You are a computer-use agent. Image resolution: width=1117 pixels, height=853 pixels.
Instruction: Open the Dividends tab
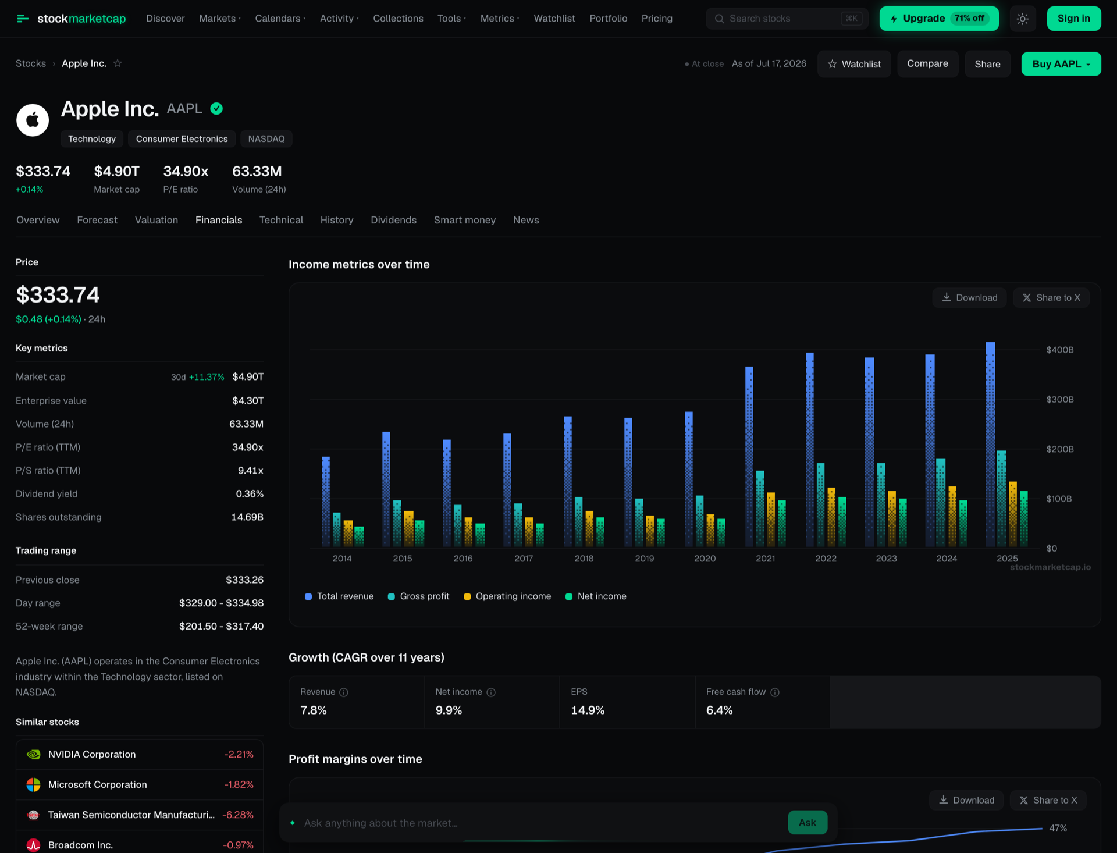point(393,220)
